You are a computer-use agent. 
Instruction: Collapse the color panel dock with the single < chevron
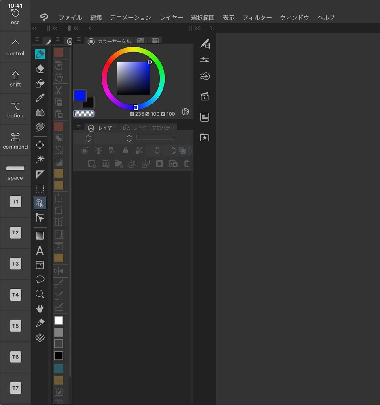point(90,28)
